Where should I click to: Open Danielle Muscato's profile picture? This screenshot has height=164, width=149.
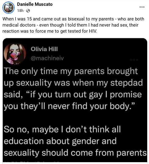9,8
